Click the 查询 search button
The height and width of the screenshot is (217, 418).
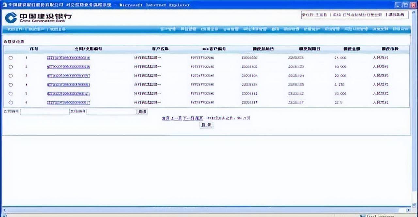[142, 112]
